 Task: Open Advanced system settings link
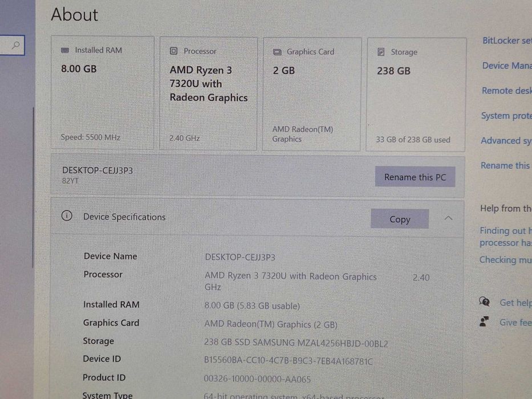[x=506, y=140]
